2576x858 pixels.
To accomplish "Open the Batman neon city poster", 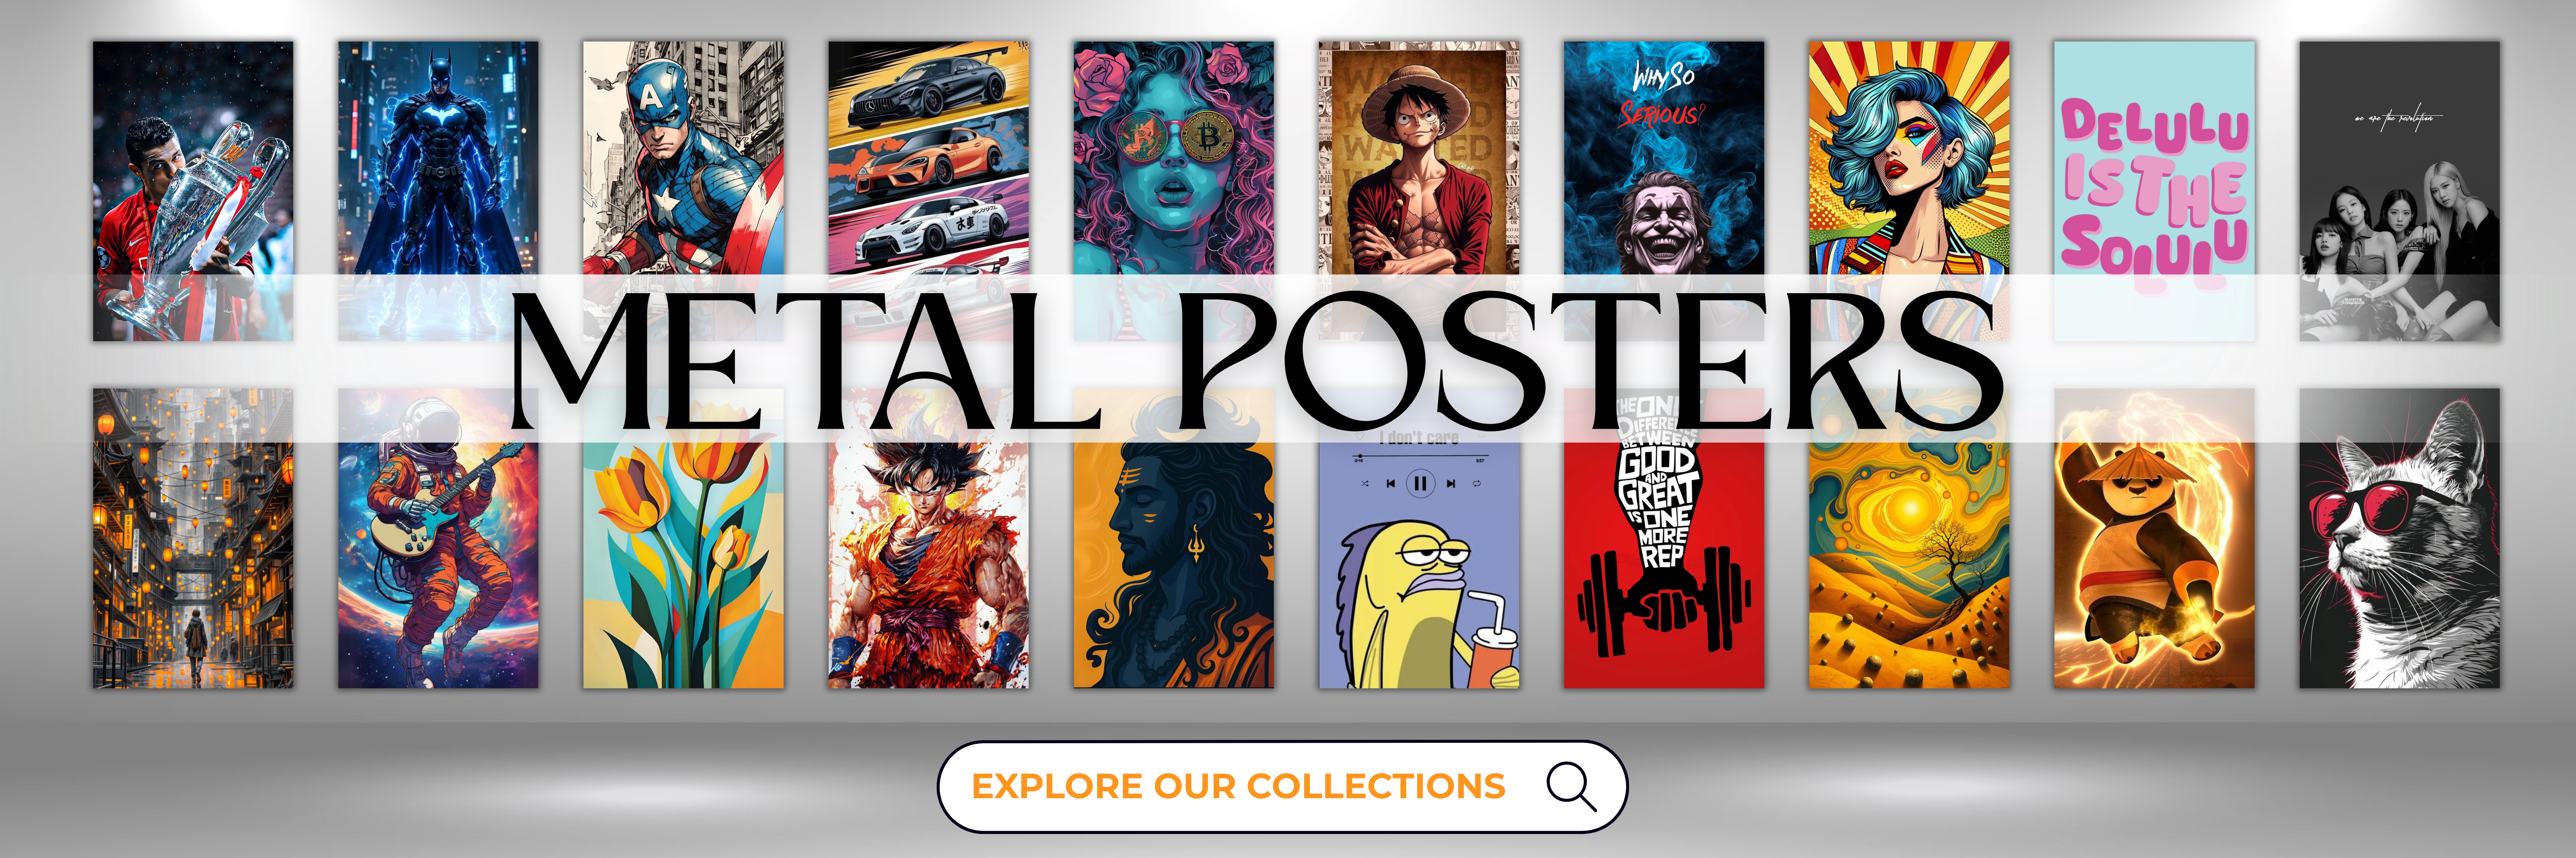I will pyautogui.click(x=438, y=191).
